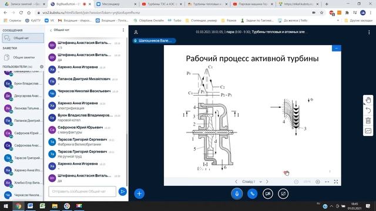Show hidden system tray icons

(x=331, y=206)
